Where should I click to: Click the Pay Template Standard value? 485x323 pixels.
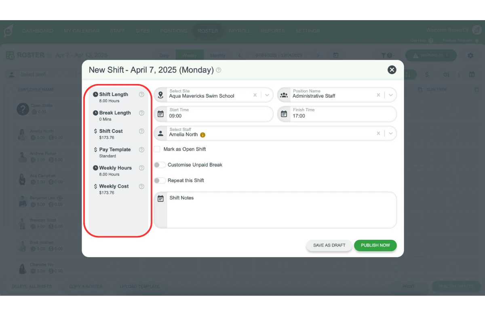pos(108,156)
